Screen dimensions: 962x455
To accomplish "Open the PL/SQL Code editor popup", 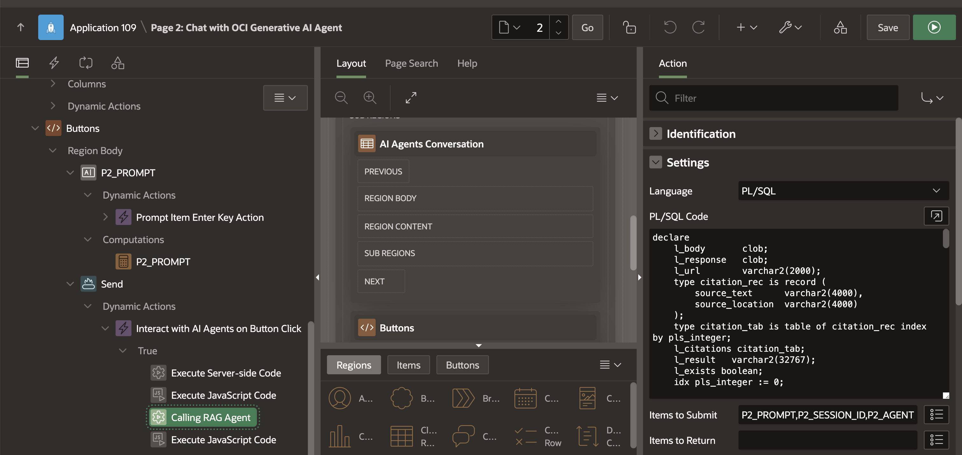I will [936, 216].
